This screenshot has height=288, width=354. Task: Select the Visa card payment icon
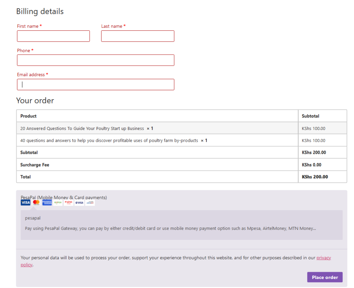[x=26, y=202]
